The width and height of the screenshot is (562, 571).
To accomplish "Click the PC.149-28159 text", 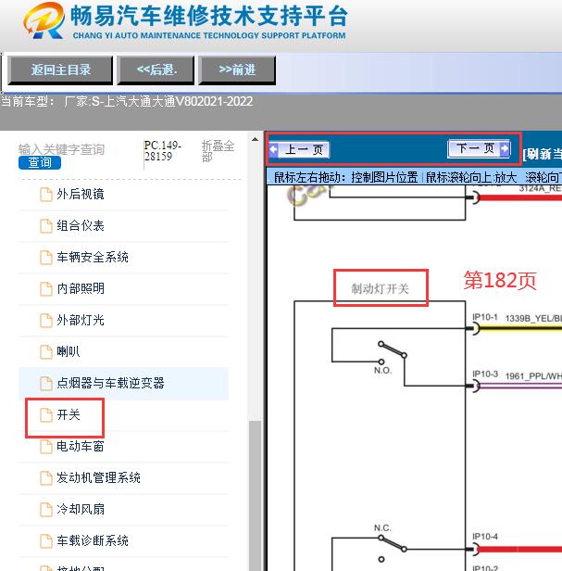I will click(x=163, y=151).
